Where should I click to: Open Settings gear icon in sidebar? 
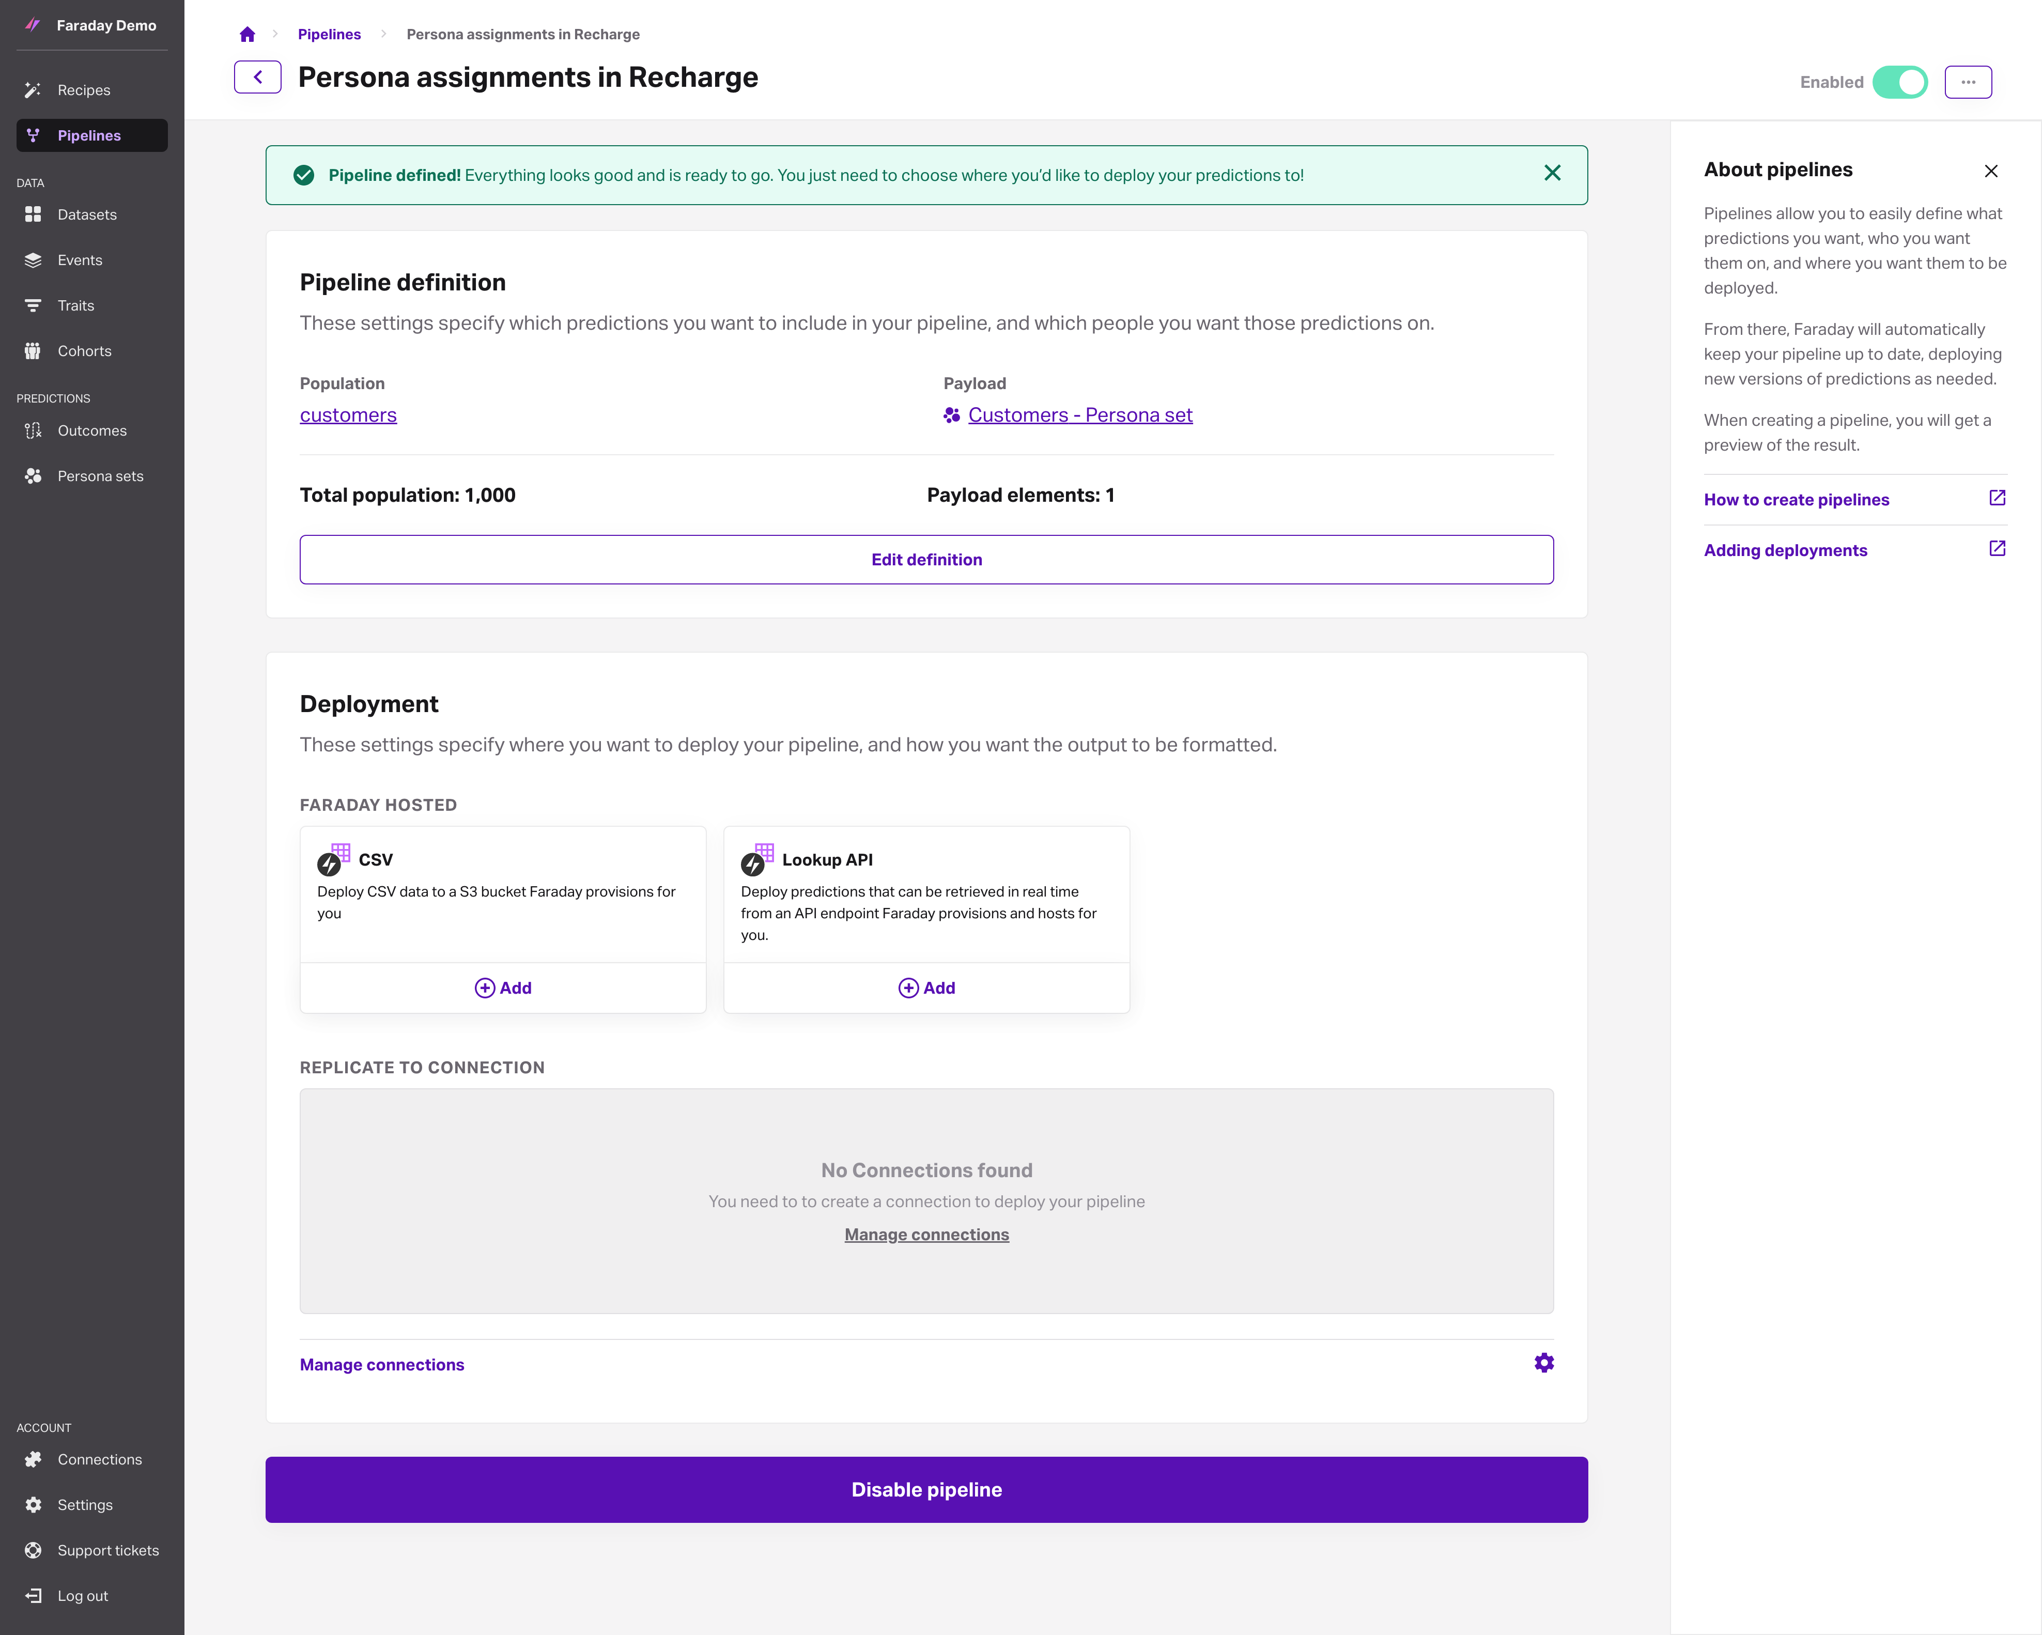33,1504
